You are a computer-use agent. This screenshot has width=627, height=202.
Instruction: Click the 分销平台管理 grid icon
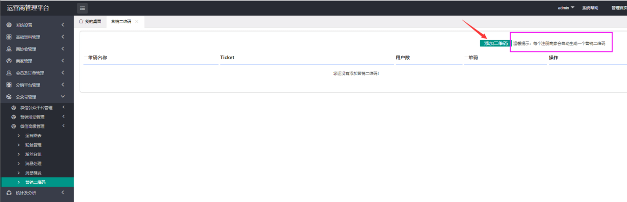coord(9,85)
